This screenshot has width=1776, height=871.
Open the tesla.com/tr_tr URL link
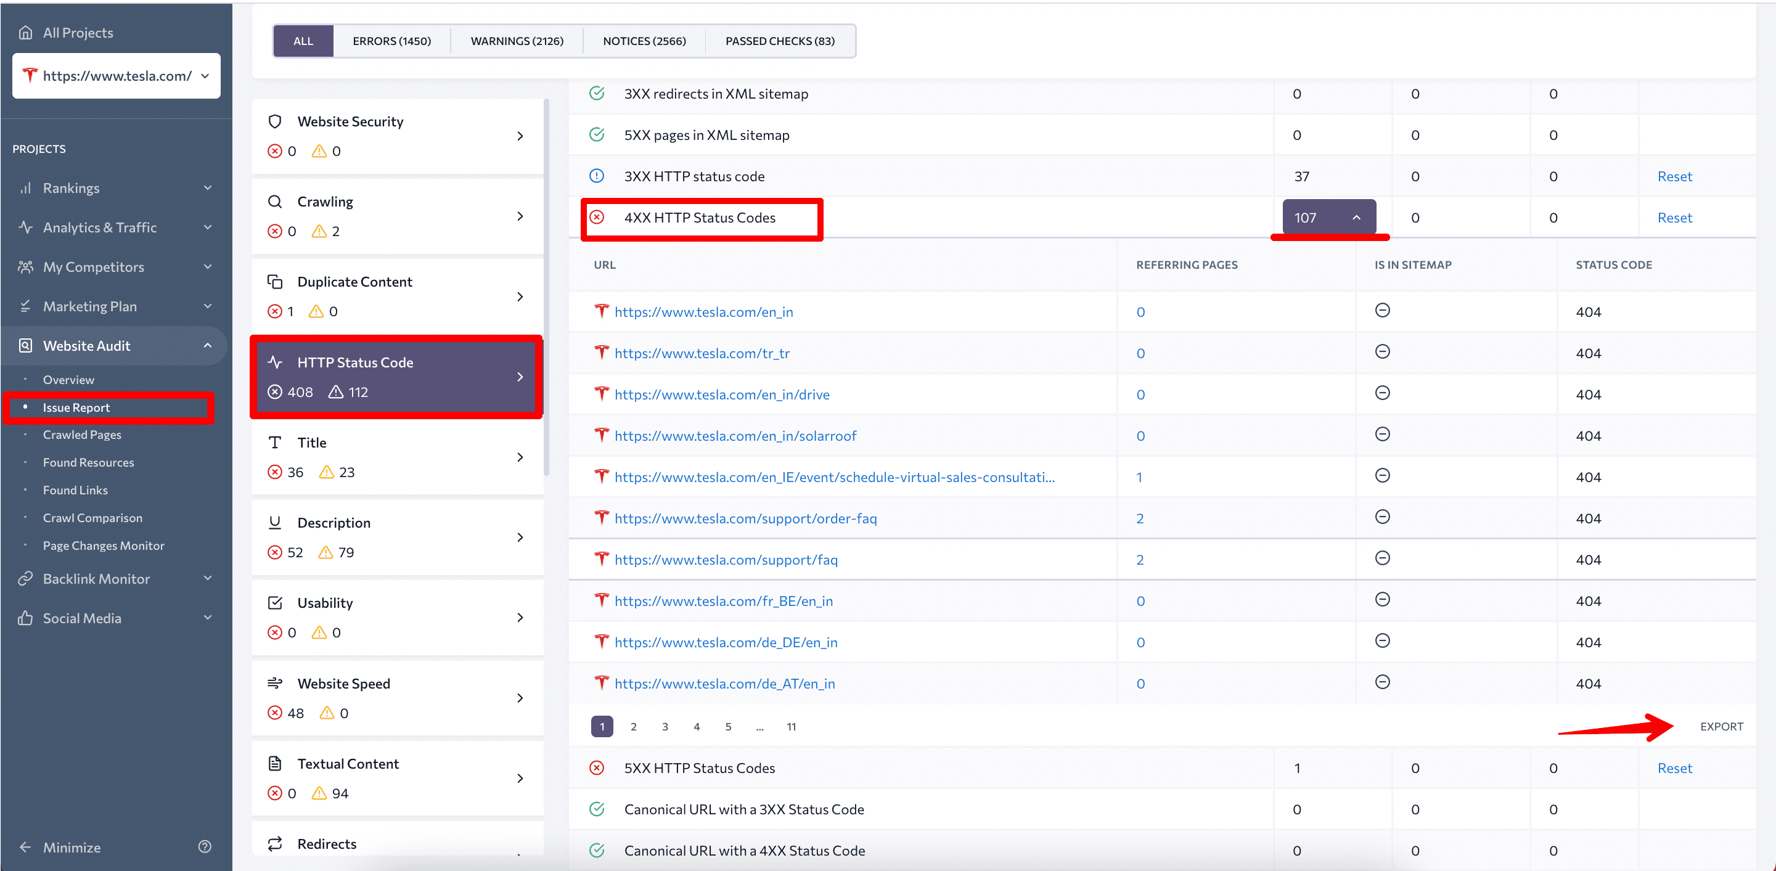[x=702, y=353]
